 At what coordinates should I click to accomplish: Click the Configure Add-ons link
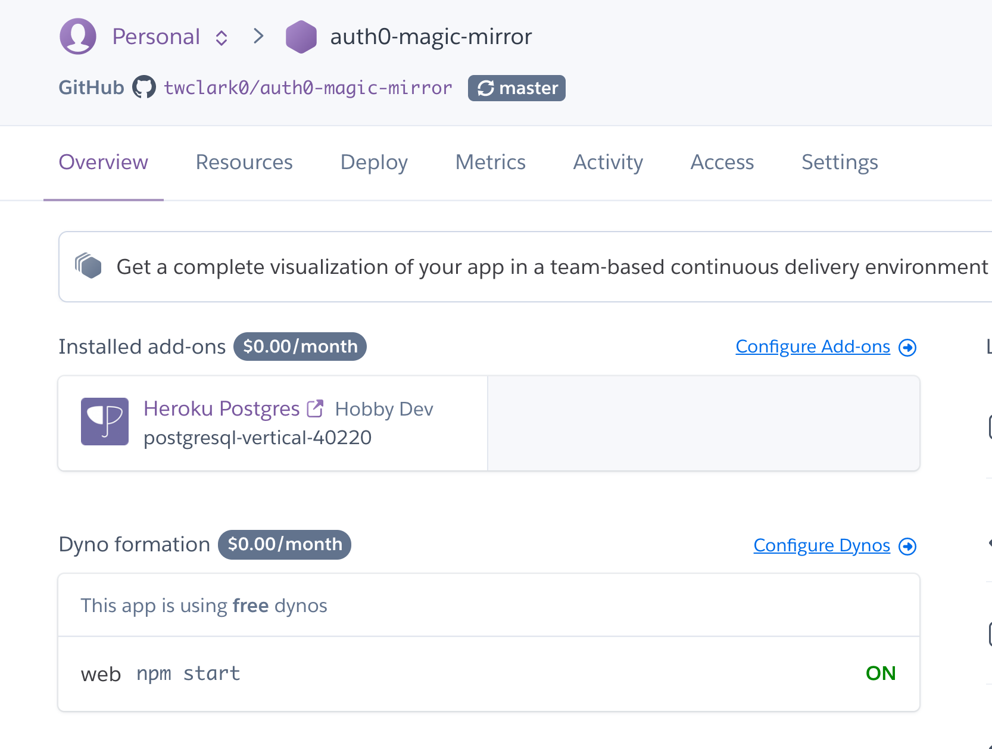tap(813, 347)
